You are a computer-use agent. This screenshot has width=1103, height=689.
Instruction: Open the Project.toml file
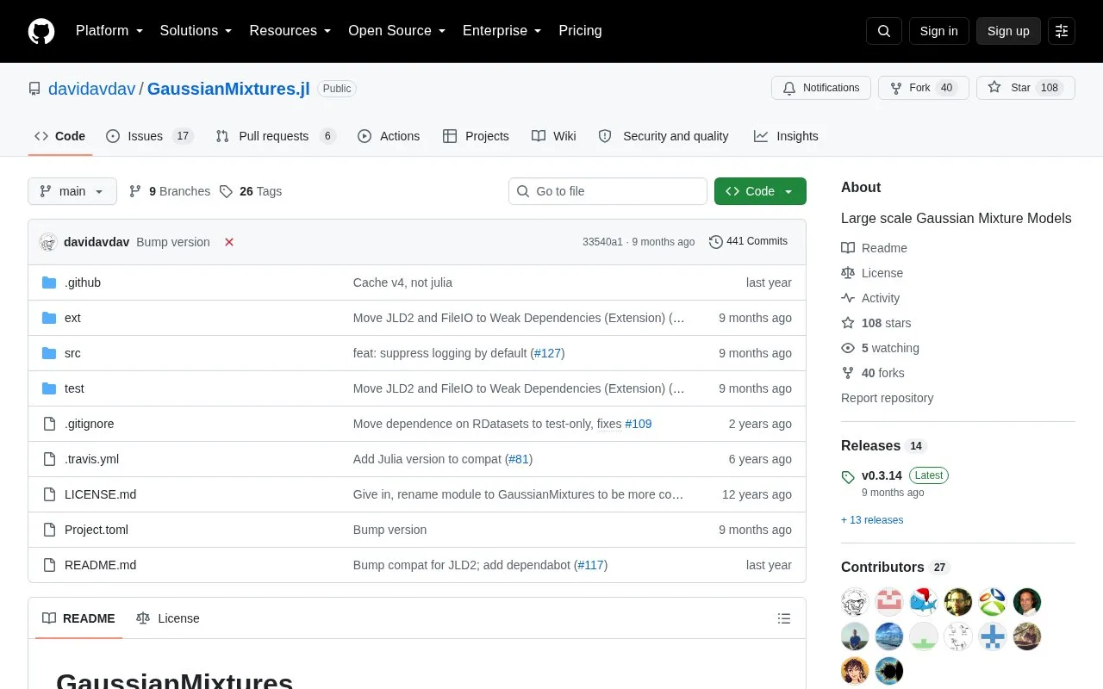click(97, 530)
